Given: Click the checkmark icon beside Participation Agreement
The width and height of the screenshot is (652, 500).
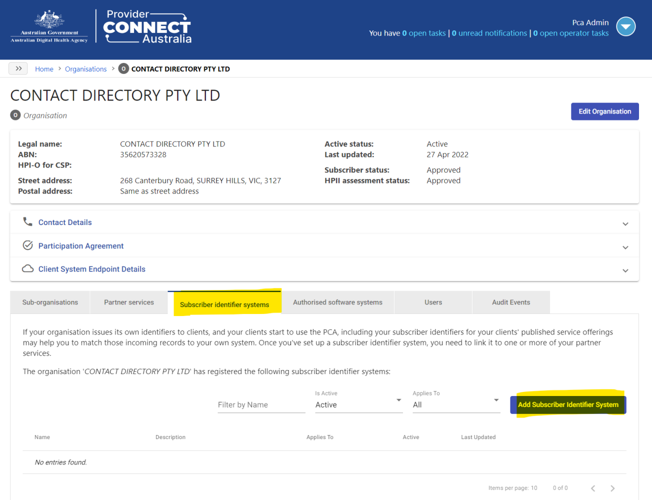Looking at the screenshot, I should [x=28, y=245].
